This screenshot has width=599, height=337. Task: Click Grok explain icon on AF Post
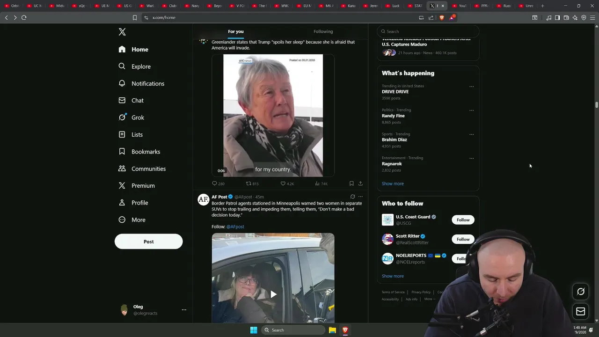(352, 197)
